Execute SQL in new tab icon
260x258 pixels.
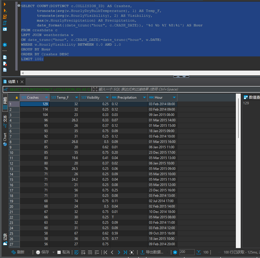5,10
